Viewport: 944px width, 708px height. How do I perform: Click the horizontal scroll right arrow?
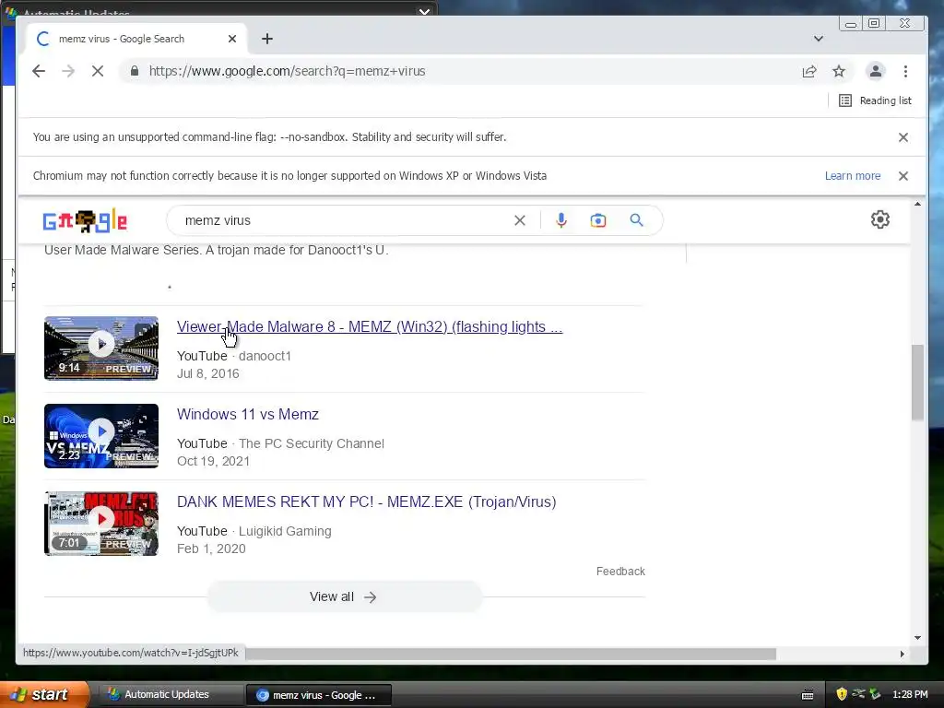coord(902,654)
